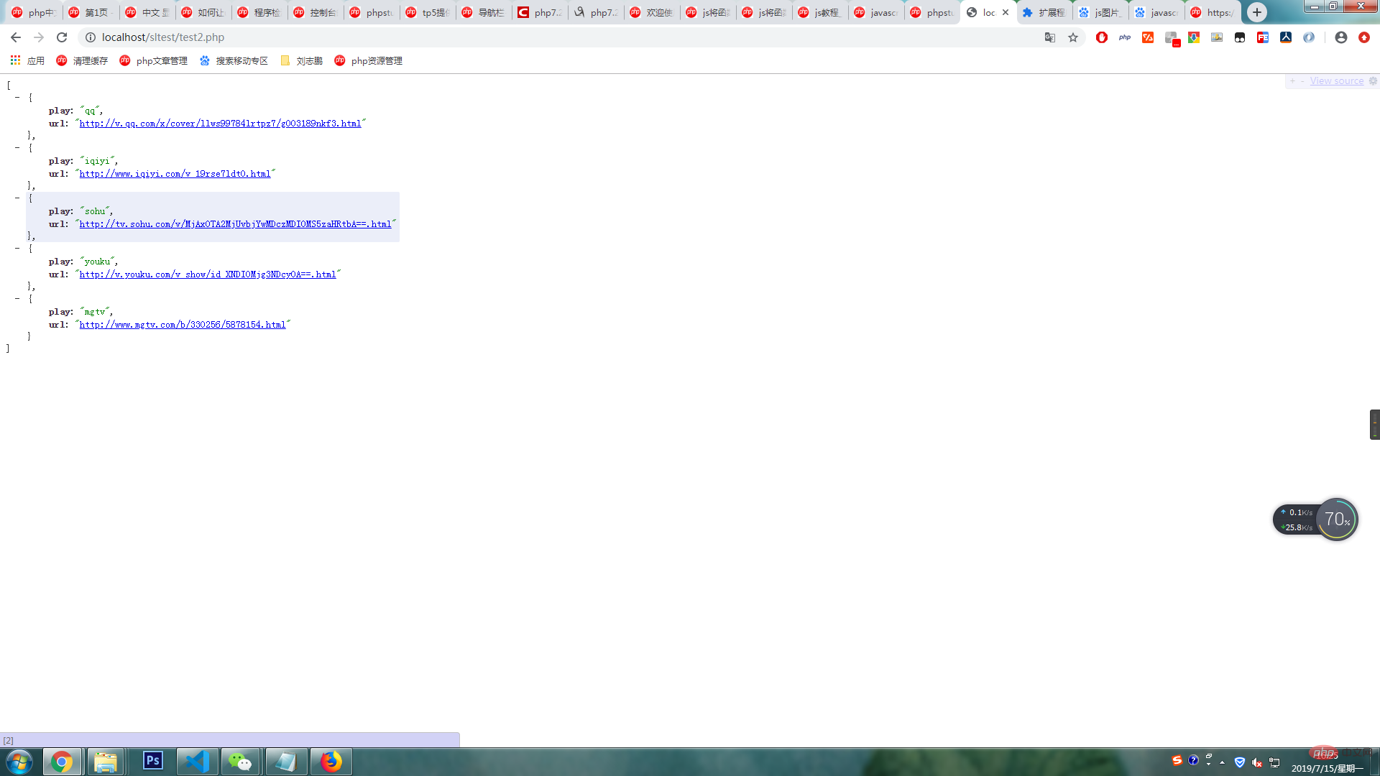Click the new tab plus button
Viewport: 1380px width, 776px height.
click(1257, 11)
